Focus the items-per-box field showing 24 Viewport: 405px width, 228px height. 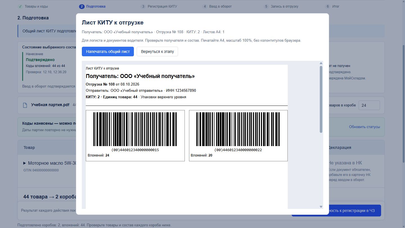pyautogui.click(x=369, y=105)
